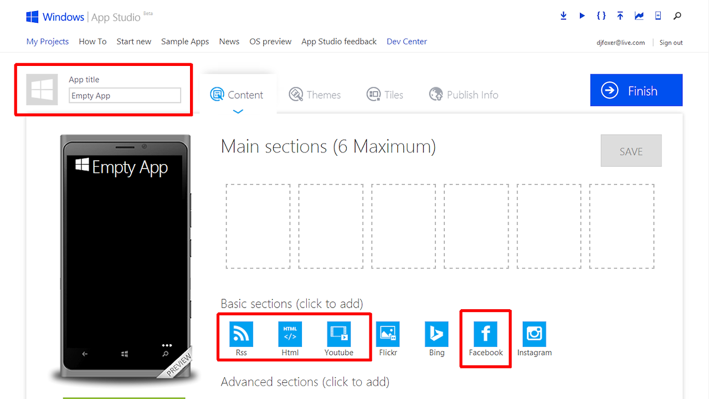
Task: Click the Basic sections (click to add) label
Action: [x=292, y=304]
